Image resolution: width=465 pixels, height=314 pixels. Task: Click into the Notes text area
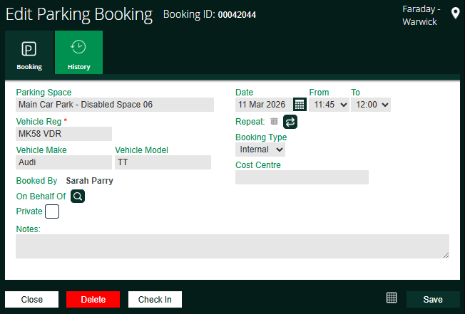click(232, 246)
